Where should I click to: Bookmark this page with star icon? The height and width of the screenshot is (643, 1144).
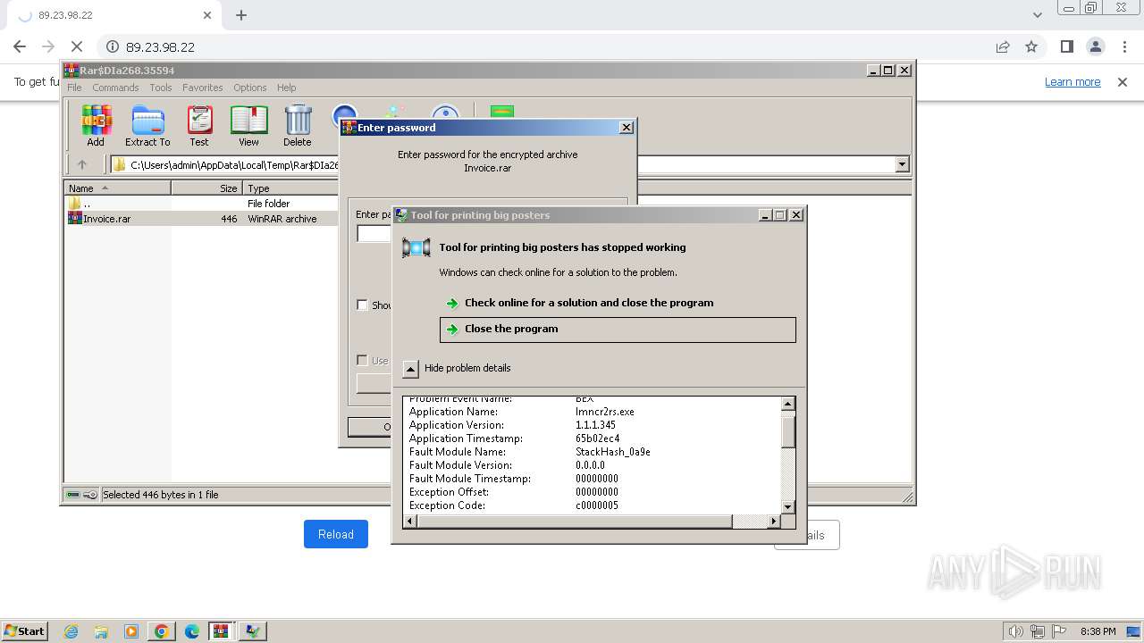(x=1031, y=46)
